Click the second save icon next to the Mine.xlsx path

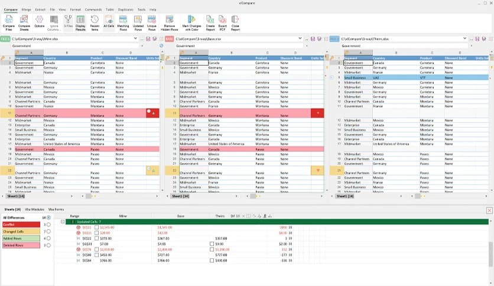click(154, 39)
